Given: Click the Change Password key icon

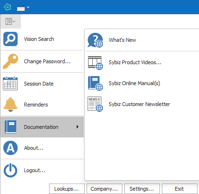Looking at the screenshot, I should (x=10, y=61).
